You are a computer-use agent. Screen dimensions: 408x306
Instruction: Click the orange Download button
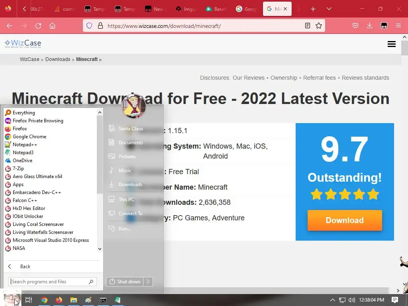point(345,220)
